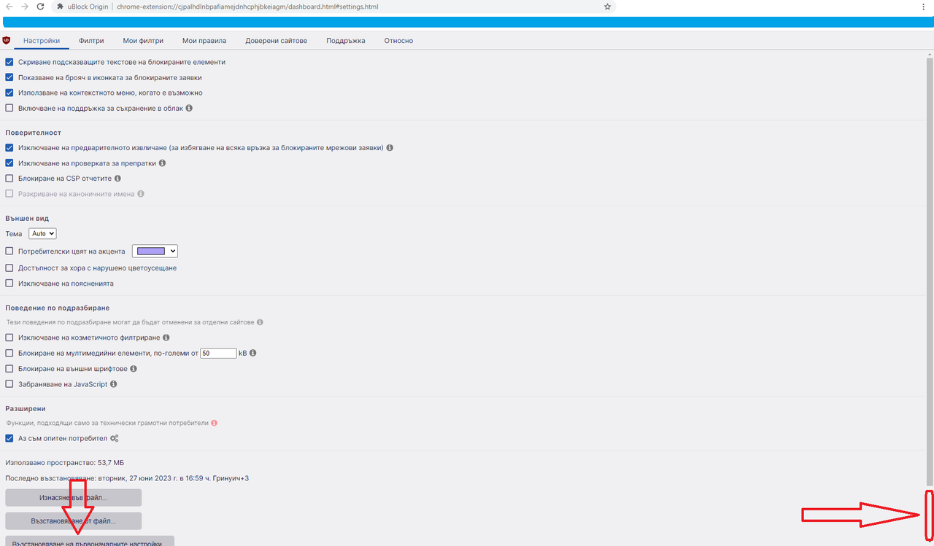
Task: Open the custom accent color picker
Action: click(154, 251)
